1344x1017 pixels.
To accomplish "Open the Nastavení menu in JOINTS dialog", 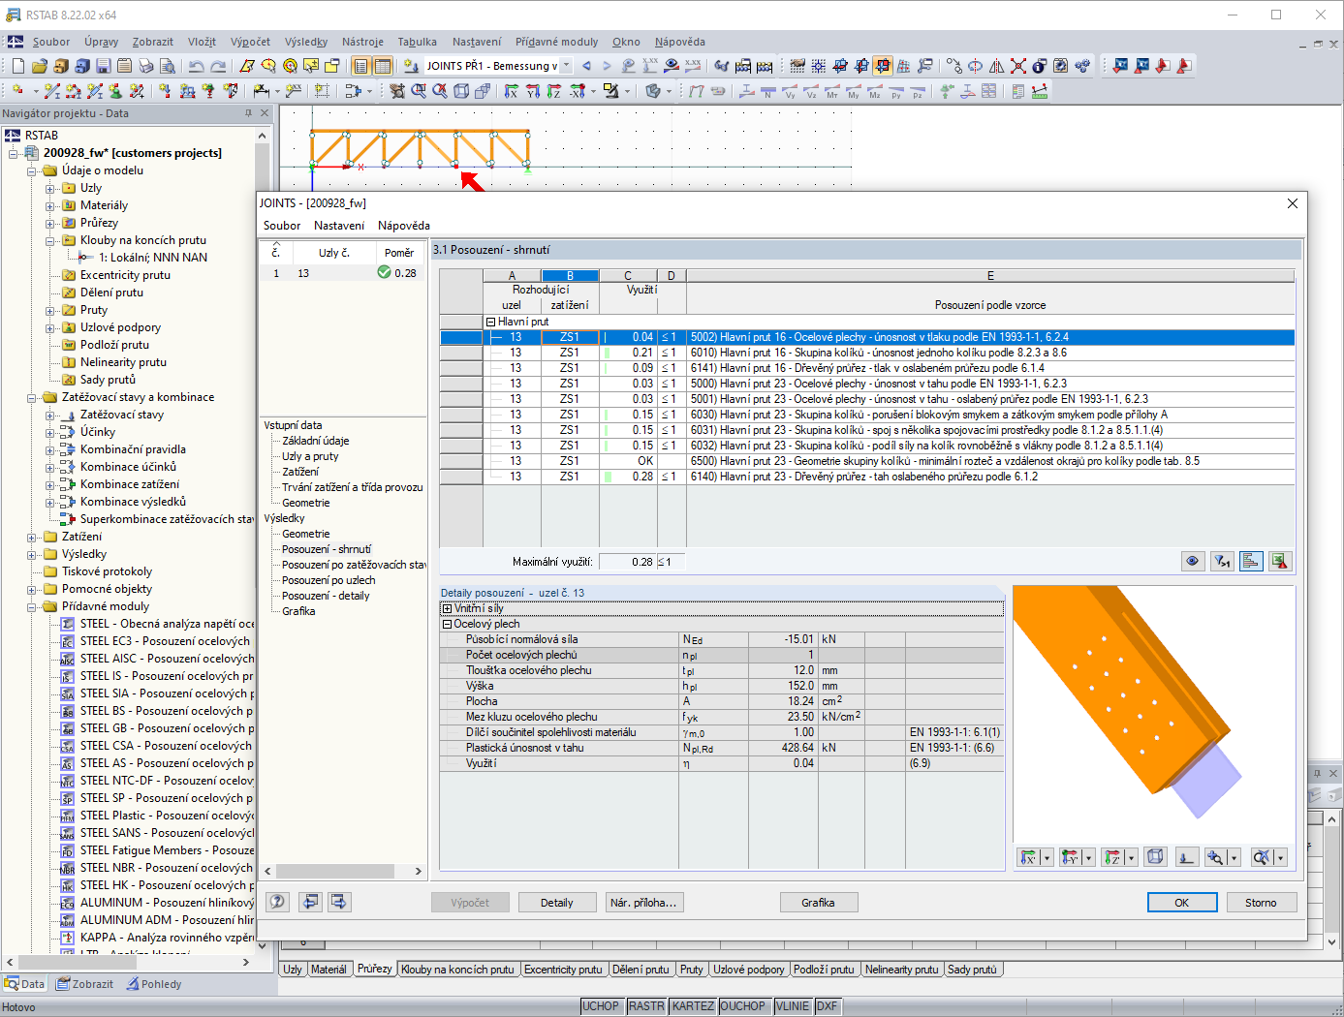I will coord(339,226).
